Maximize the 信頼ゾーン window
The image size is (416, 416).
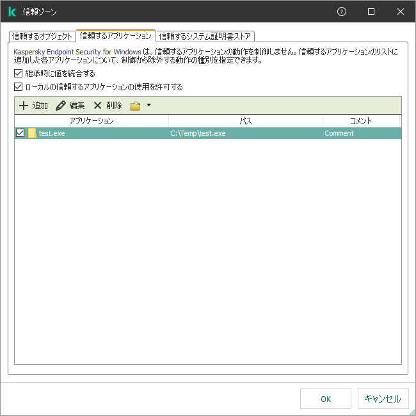tap(371, 12)
